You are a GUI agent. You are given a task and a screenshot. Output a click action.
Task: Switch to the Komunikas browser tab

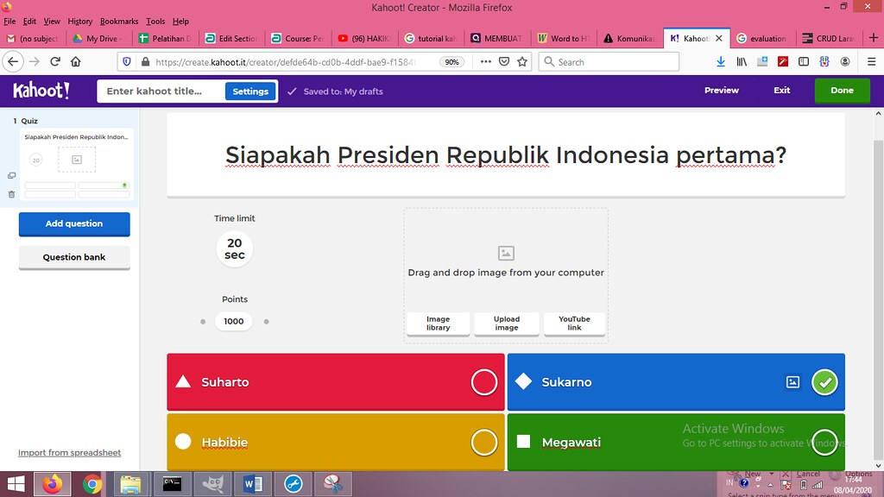629,38
